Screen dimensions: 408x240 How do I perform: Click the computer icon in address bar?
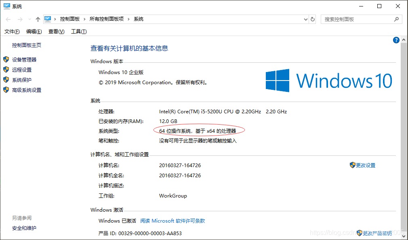(48, 19)
